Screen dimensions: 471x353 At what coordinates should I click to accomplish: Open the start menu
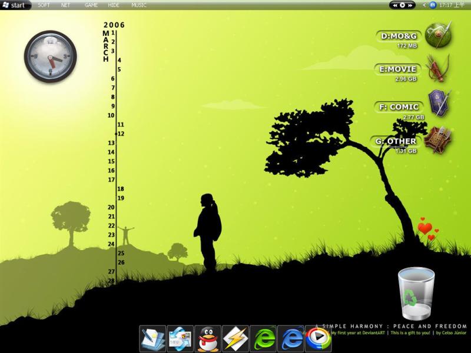pos(15,5)
